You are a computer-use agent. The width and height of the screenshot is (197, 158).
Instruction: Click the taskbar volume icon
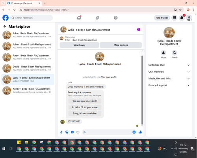click(x=176, y=149)
